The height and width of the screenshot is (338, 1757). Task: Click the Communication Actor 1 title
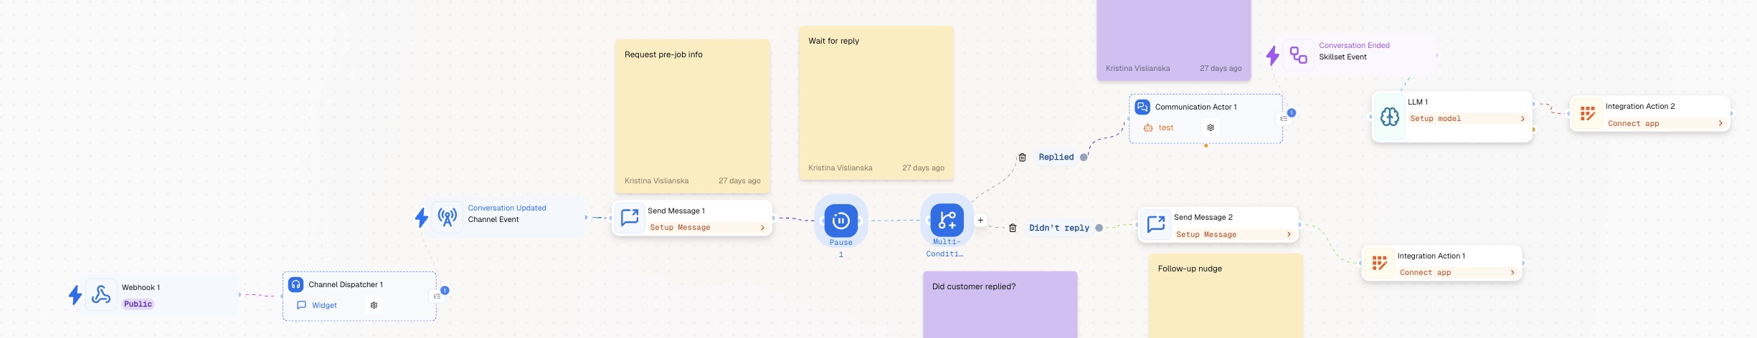point(1195,107)
